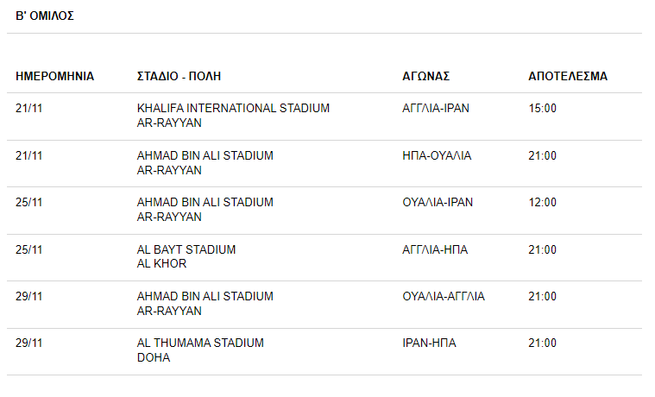Select the ΑΓΓΛΙΑ-ΙΡΑΝ match
655x397 pixels.
[x=436, y=108]
